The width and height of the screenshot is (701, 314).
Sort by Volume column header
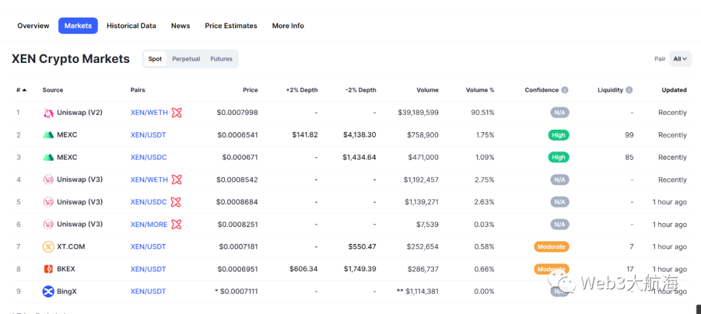[427, 90]
